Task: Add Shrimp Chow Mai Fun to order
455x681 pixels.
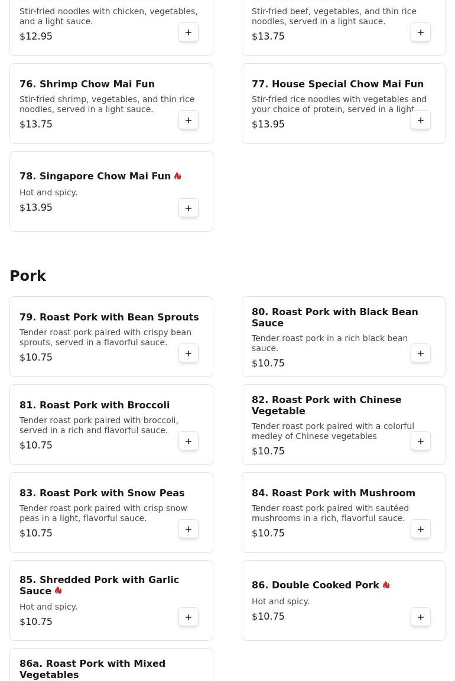Action: click(x=188, y=120)
